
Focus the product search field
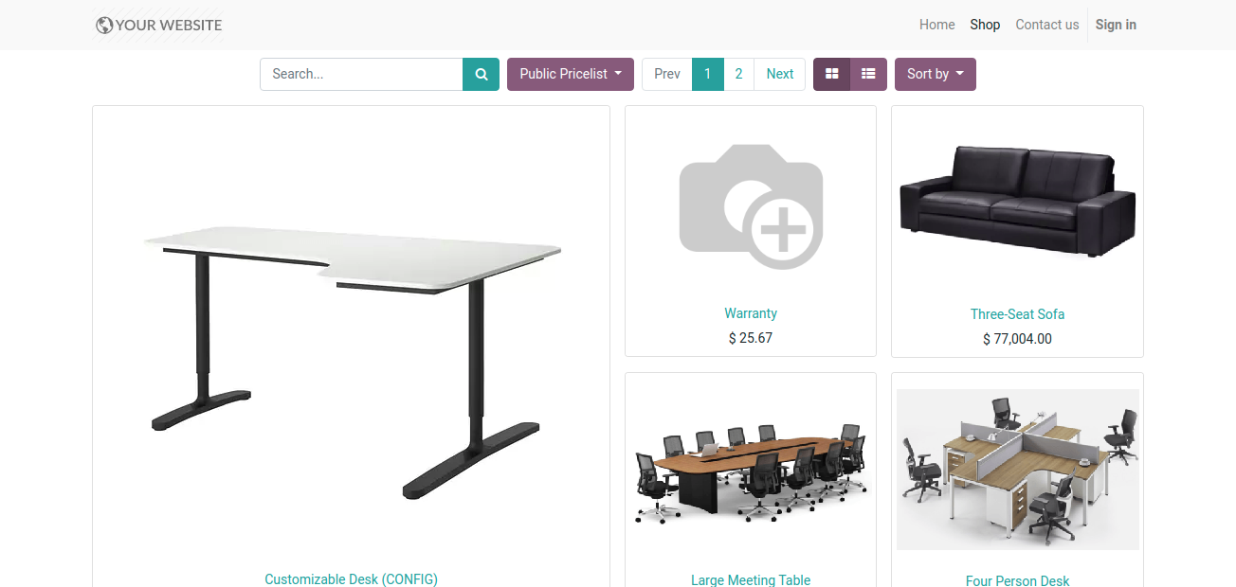(x=361, y=74)
